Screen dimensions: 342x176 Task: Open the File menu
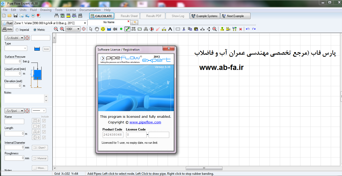pyautogui.click(x=5, y=10)
